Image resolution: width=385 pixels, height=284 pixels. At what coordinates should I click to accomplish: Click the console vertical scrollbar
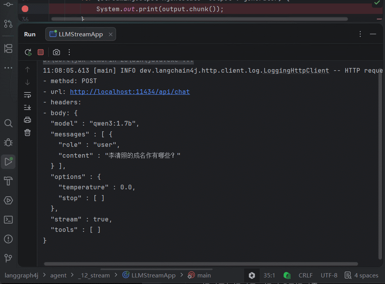380,164
